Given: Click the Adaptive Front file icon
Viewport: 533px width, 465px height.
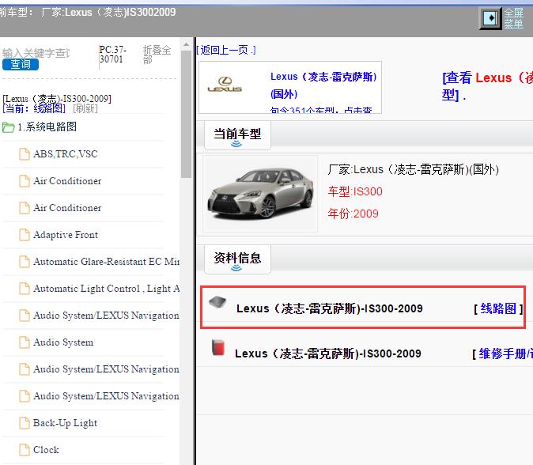Looking at the screenshot, I should coord(25,235).
